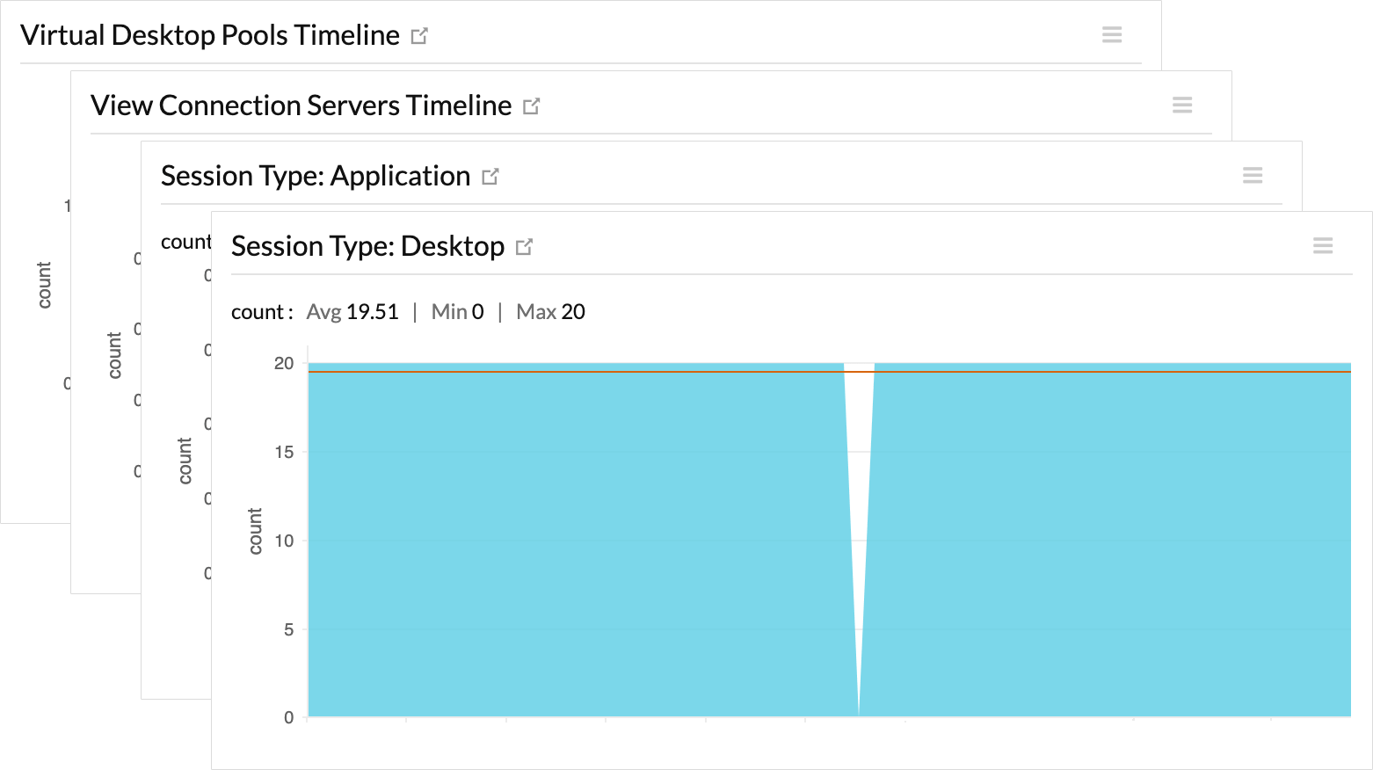1373x770 pixels.
Task: Click the Min 0 statistic
Action: [x=457, y=311]
